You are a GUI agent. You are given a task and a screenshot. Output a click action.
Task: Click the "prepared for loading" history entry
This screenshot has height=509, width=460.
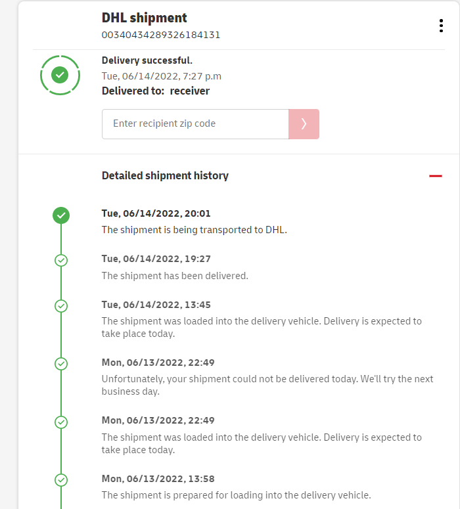(236, 495)
